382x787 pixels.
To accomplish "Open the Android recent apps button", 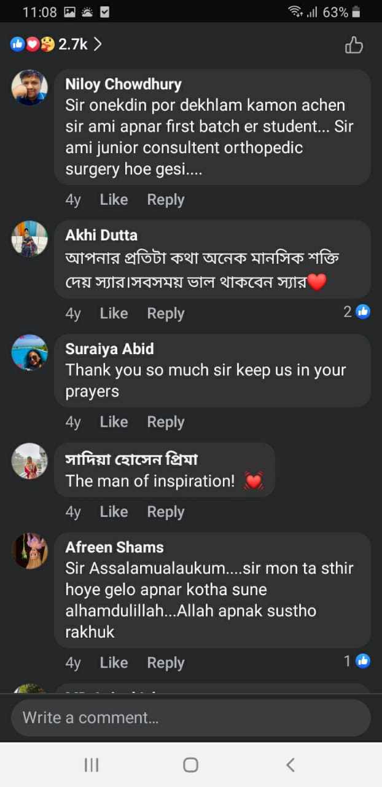I will tap(92, 765).
